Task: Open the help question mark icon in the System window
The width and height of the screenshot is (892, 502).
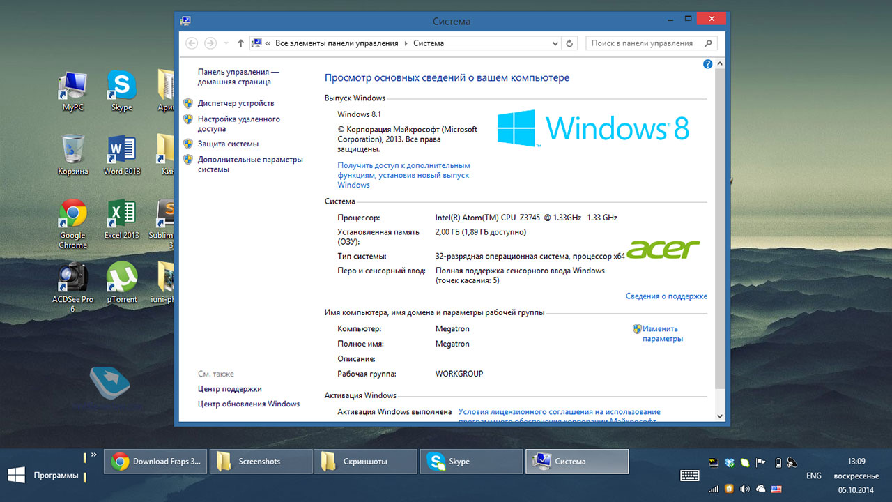Action: point(708,64)
